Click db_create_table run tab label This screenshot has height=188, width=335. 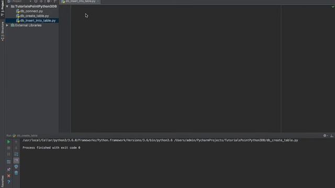point(27,136)
